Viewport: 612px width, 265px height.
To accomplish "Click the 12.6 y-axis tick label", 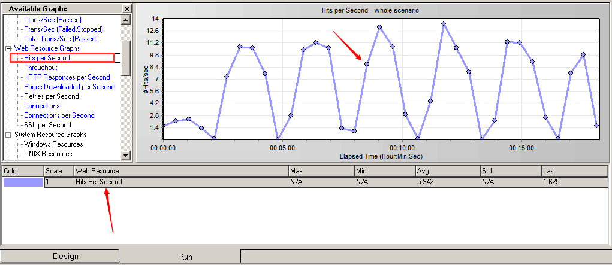I will [153, 31].
